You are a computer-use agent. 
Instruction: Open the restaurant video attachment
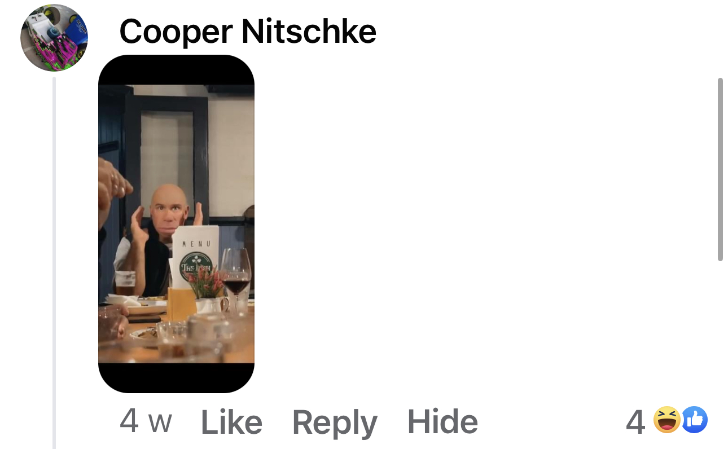click(176, 224)
